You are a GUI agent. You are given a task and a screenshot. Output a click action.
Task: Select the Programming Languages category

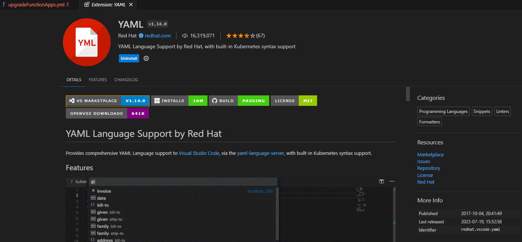click(x=443, y=111)
